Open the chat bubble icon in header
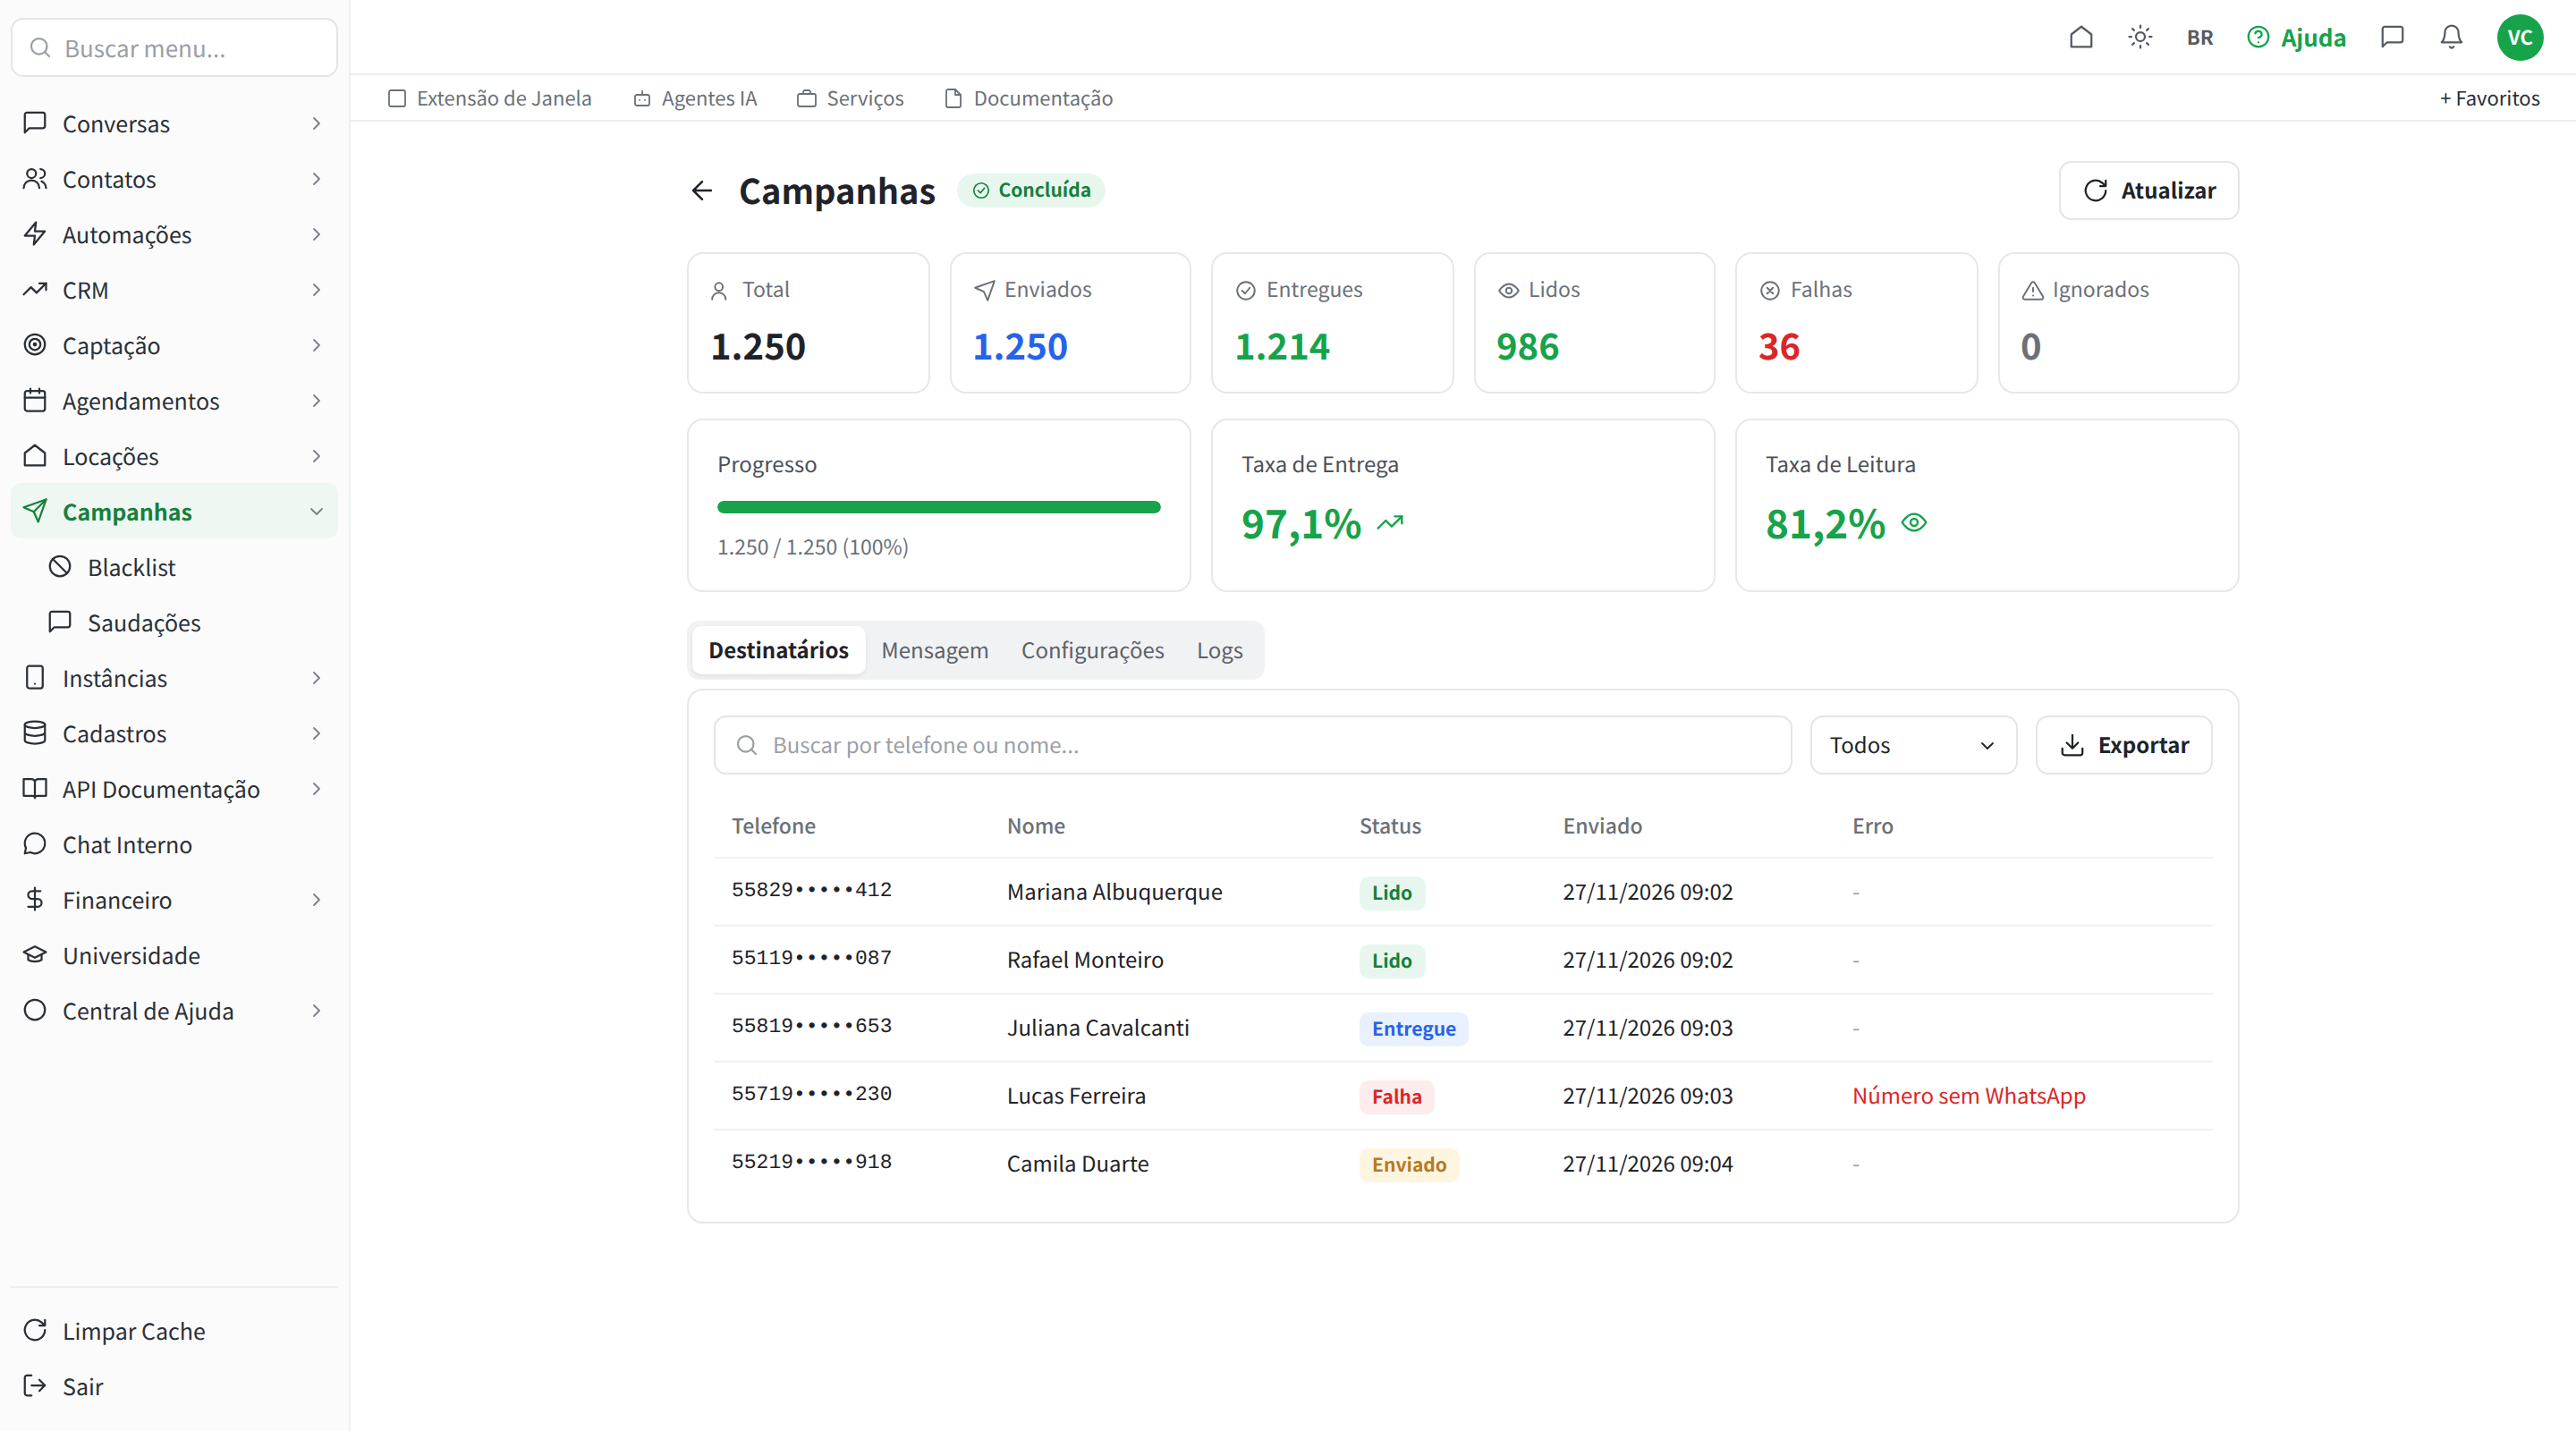This screenshot has width=2576, height=1431. pyautogui.click(x=2392, y=37)
